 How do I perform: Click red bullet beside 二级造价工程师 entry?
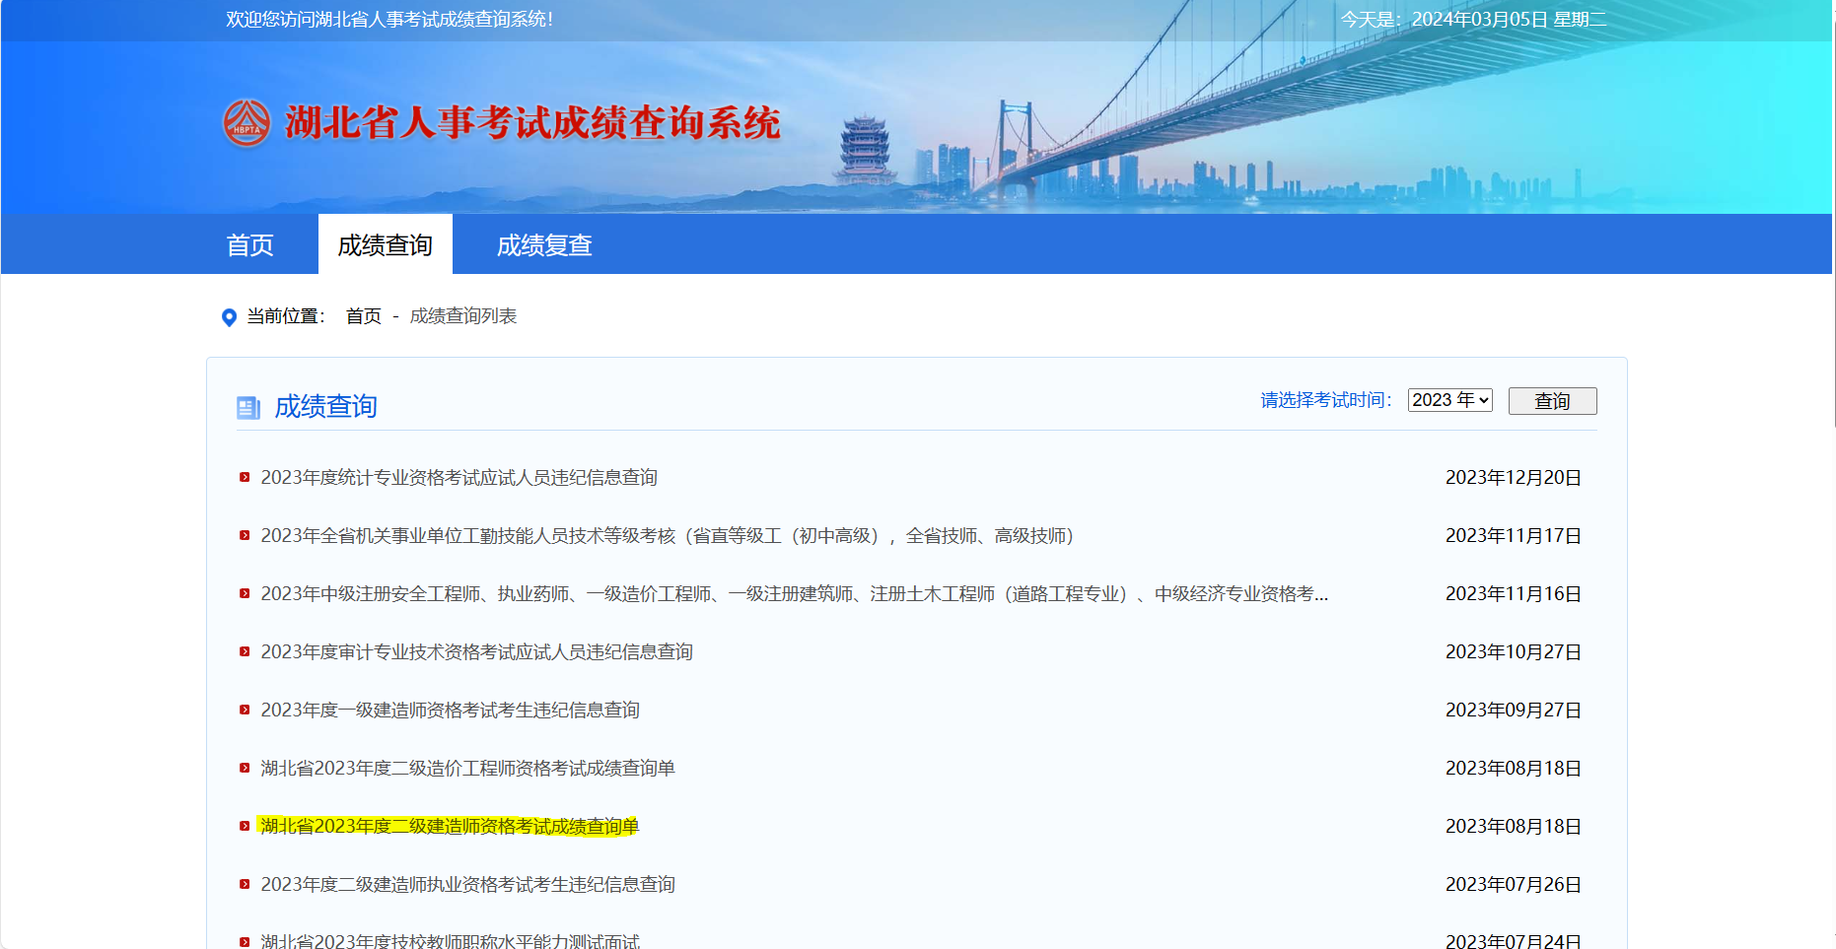tap(245, 769)
